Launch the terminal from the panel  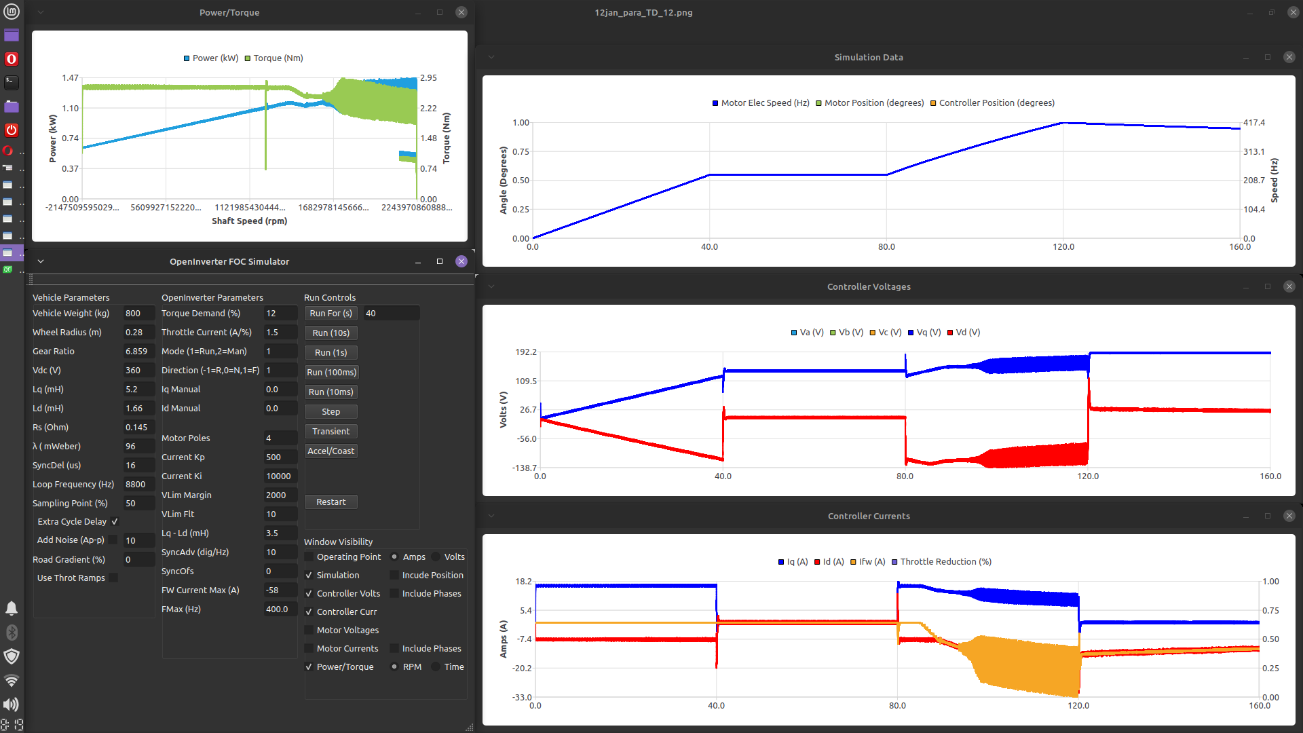click(12, 82)
